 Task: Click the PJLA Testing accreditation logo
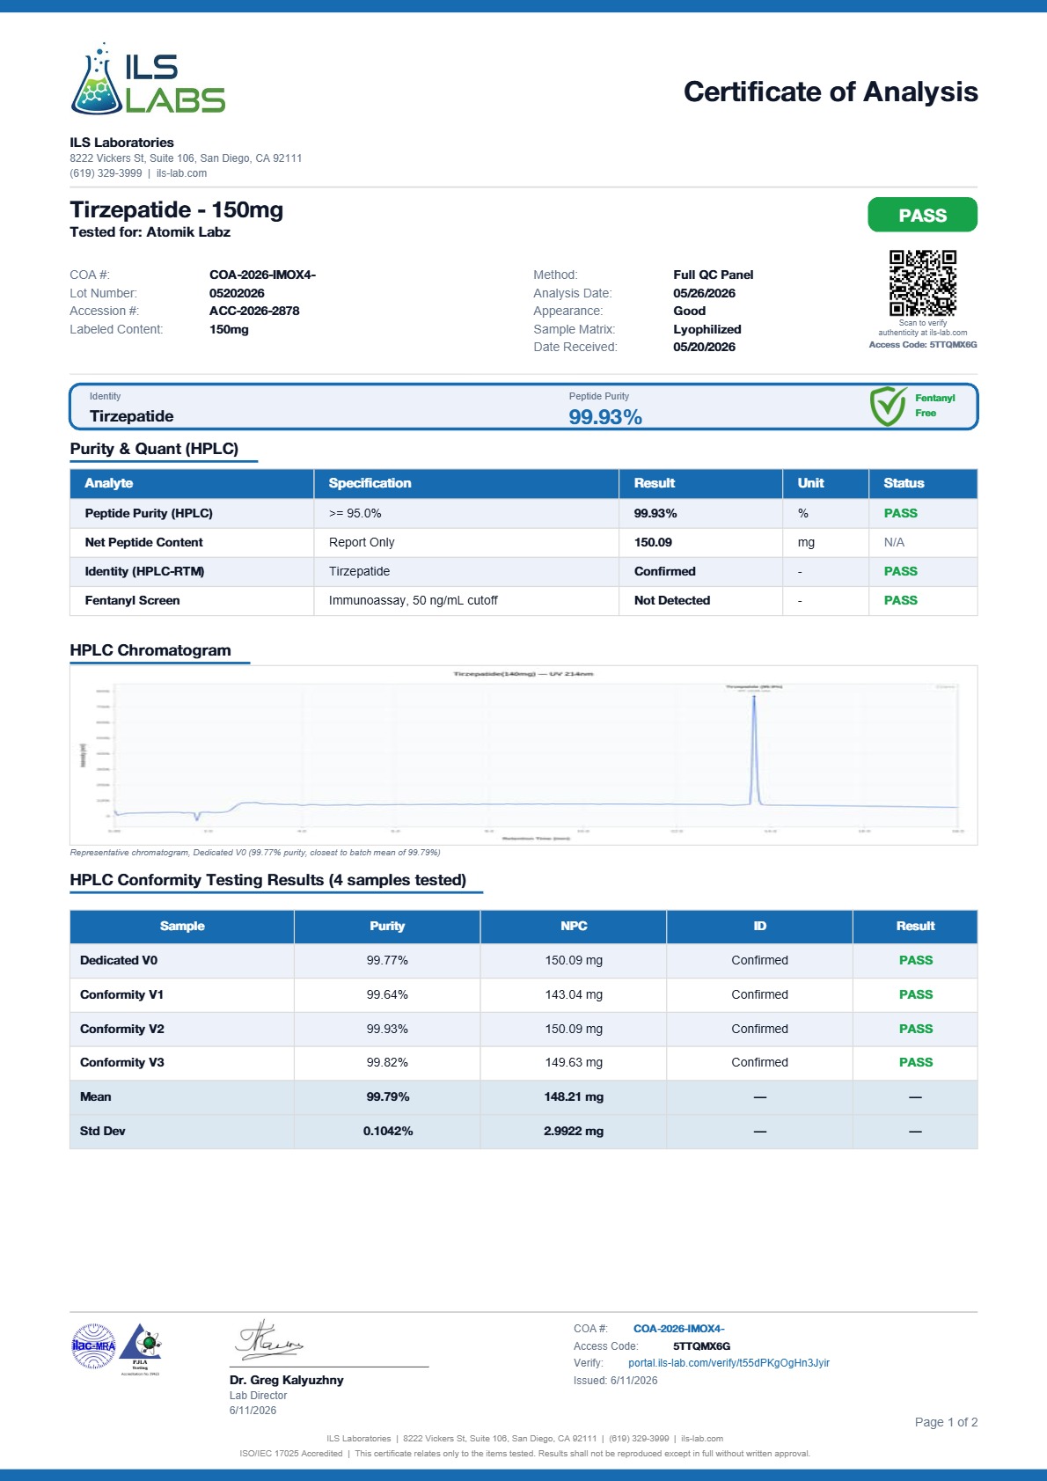coord(140,1348)
